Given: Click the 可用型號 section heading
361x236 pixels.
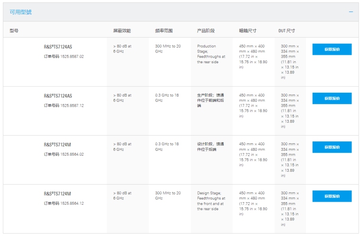Looking at the screenshot, I should pyautogui.click(x=21, y=12).
